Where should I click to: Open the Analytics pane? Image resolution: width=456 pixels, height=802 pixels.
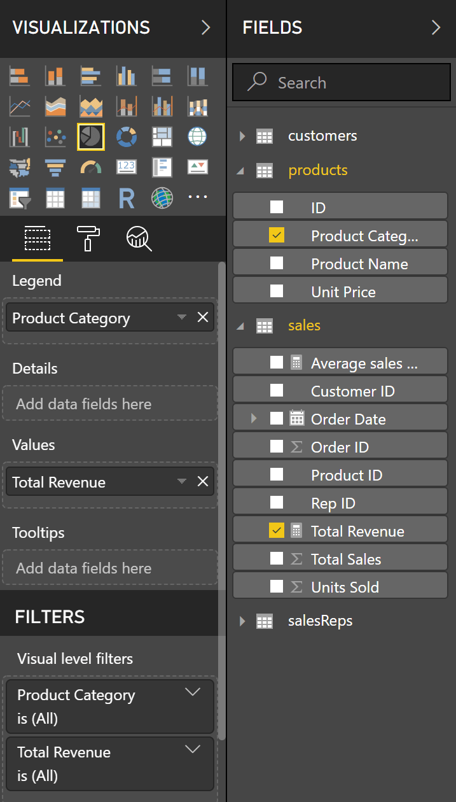click(x=137, y=239)
